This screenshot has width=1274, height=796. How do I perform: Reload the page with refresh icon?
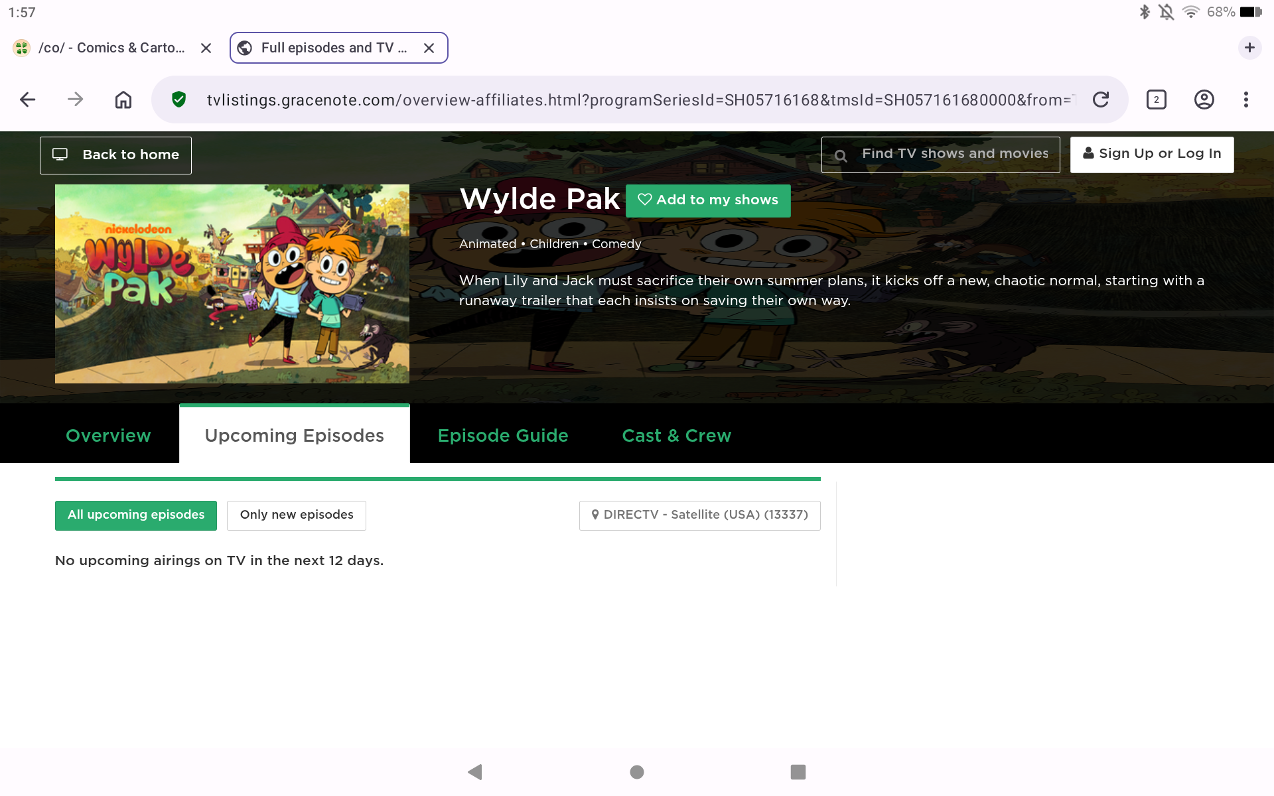[x=1101, y=99]
